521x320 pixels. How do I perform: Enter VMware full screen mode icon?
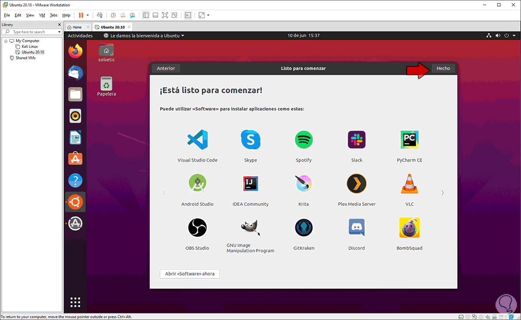pos(165,15)
